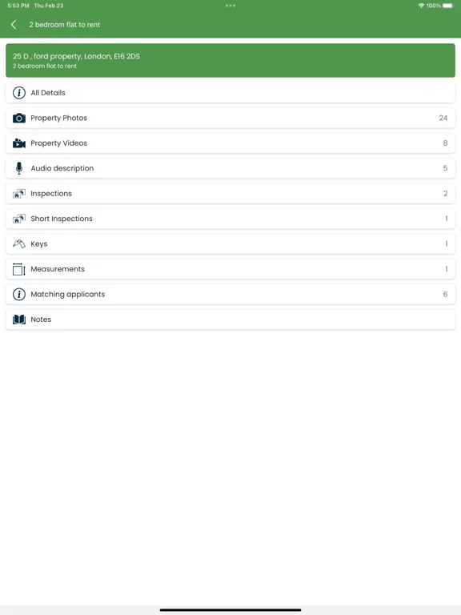
Task: Click the Property Photos count 24
Action: point(443,118)
